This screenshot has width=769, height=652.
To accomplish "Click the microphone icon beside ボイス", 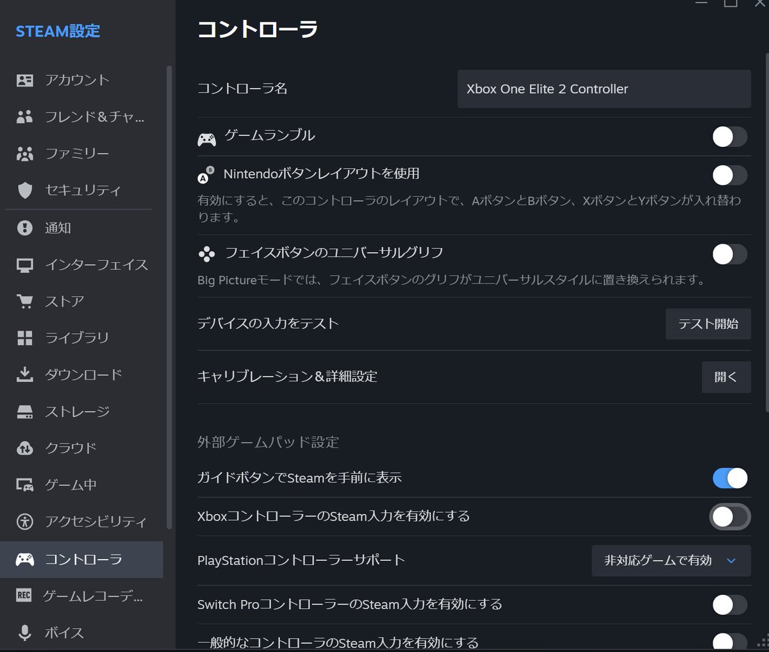I will click(25, 633).
